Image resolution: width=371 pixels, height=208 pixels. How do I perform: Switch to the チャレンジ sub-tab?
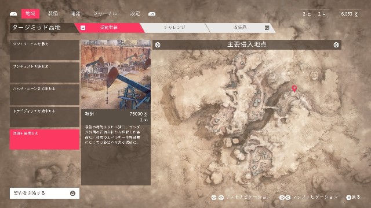tap(174, 28)
